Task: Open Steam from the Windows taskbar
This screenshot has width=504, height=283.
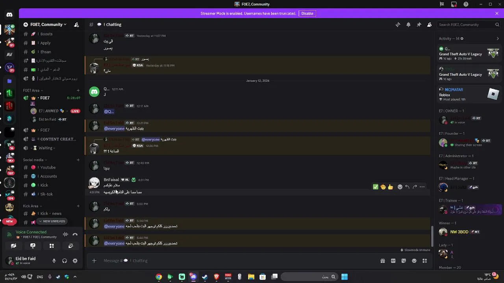Action: [x=205, y=277]
